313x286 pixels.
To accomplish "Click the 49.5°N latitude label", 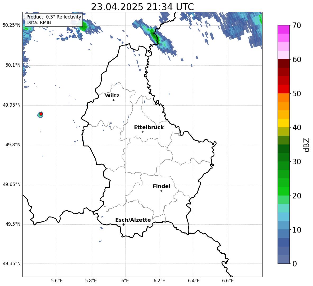I will 13,224.
